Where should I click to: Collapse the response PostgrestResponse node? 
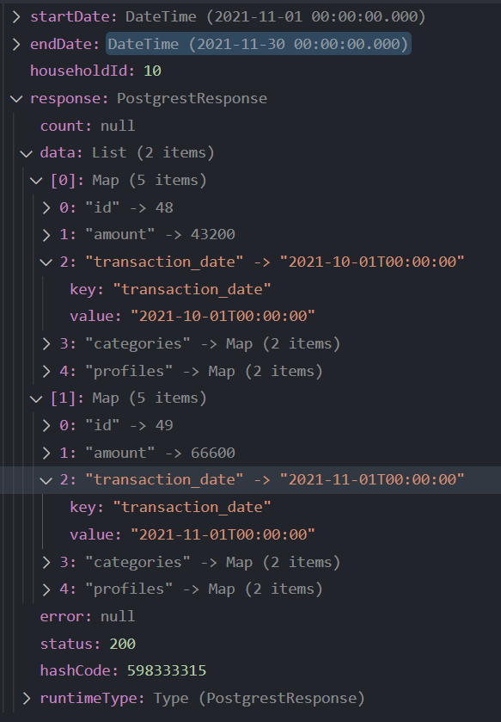pyautogui.click(x=15, y=98)
